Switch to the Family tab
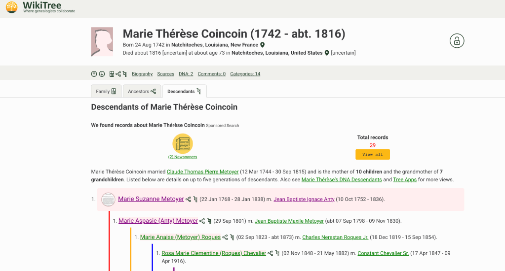This screenshot has height=271, width=505. click(106, 91)
